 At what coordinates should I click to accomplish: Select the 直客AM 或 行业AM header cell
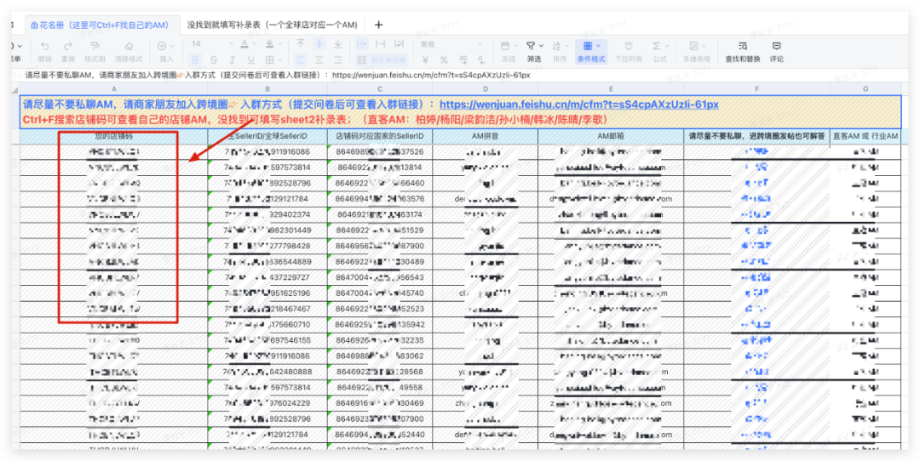pos(865,136)
